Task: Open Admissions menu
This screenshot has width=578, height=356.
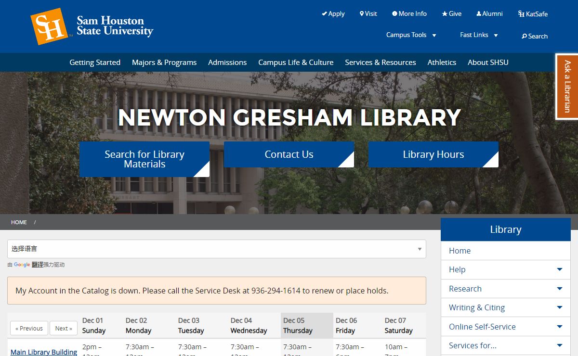Action: [227, 62]
